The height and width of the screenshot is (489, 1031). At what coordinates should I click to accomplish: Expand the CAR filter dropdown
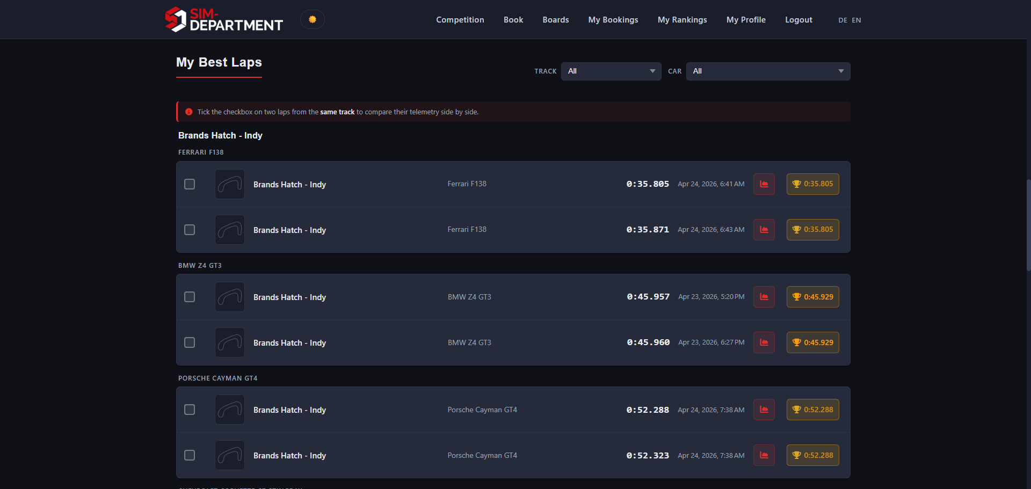(x=768, y=71)
